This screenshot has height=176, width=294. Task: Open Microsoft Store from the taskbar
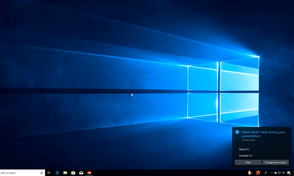(73, 173)
